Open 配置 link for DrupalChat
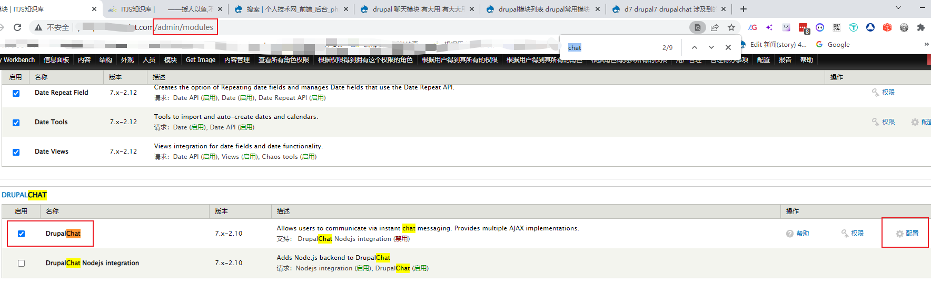 pos(912,233)
